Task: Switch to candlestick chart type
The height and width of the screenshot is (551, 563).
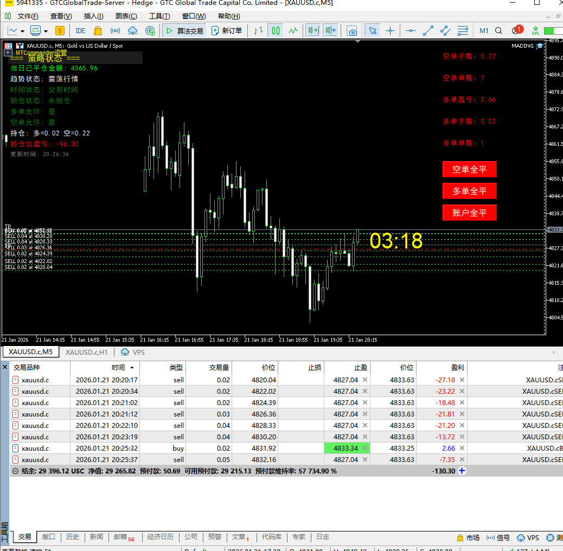Action: tap(276, 31)
